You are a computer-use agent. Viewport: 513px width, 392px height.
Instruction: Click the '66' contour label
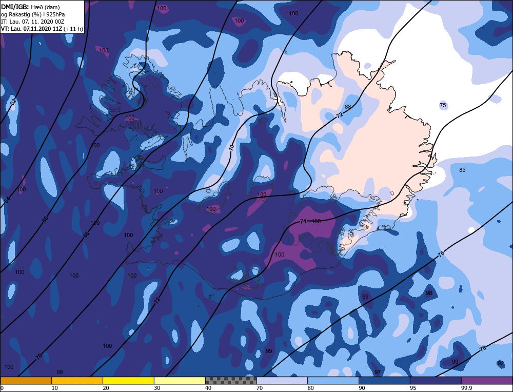[x=45, y=220]
